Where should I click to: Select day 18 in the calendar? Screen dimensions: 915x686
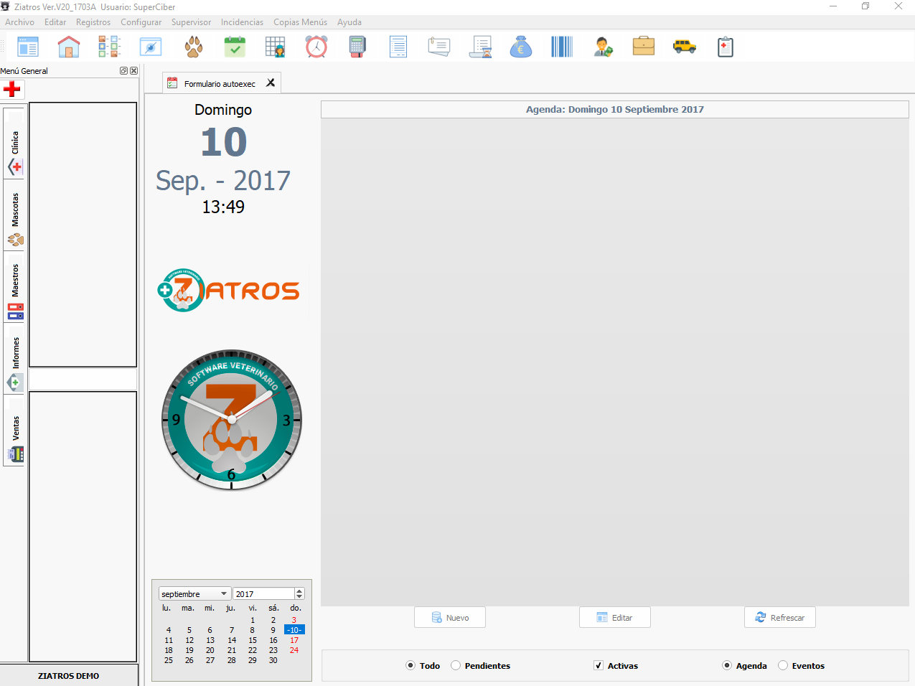[x=169, y=650]
